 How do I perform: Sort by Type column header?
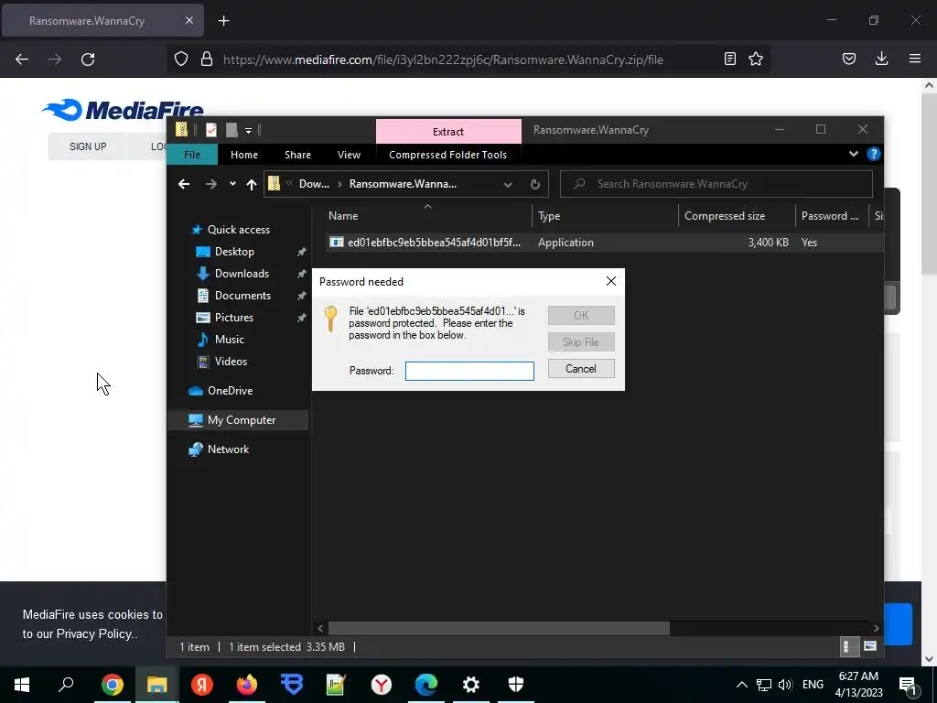[605, 216]
